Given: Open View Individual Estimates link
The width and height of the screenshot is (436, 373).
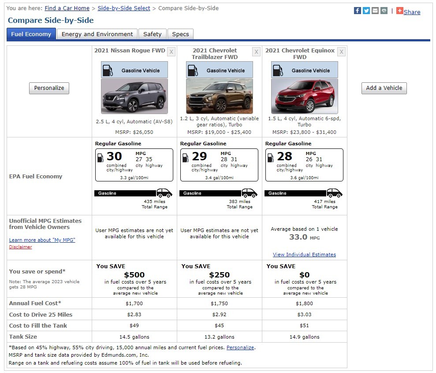Looking at the screenshot, I should tap(304, 255).
